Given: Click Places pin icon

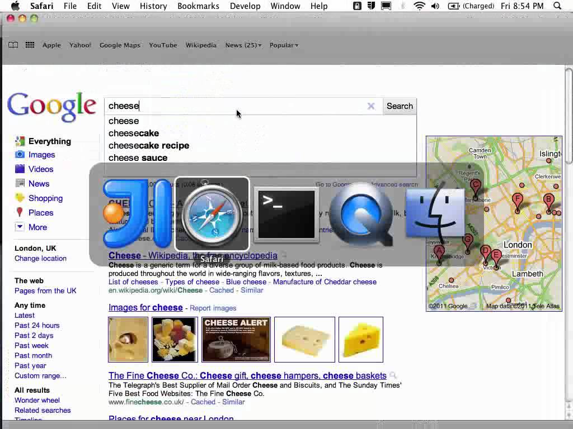Looking at the screenshot, I should [x=20, y=212].
